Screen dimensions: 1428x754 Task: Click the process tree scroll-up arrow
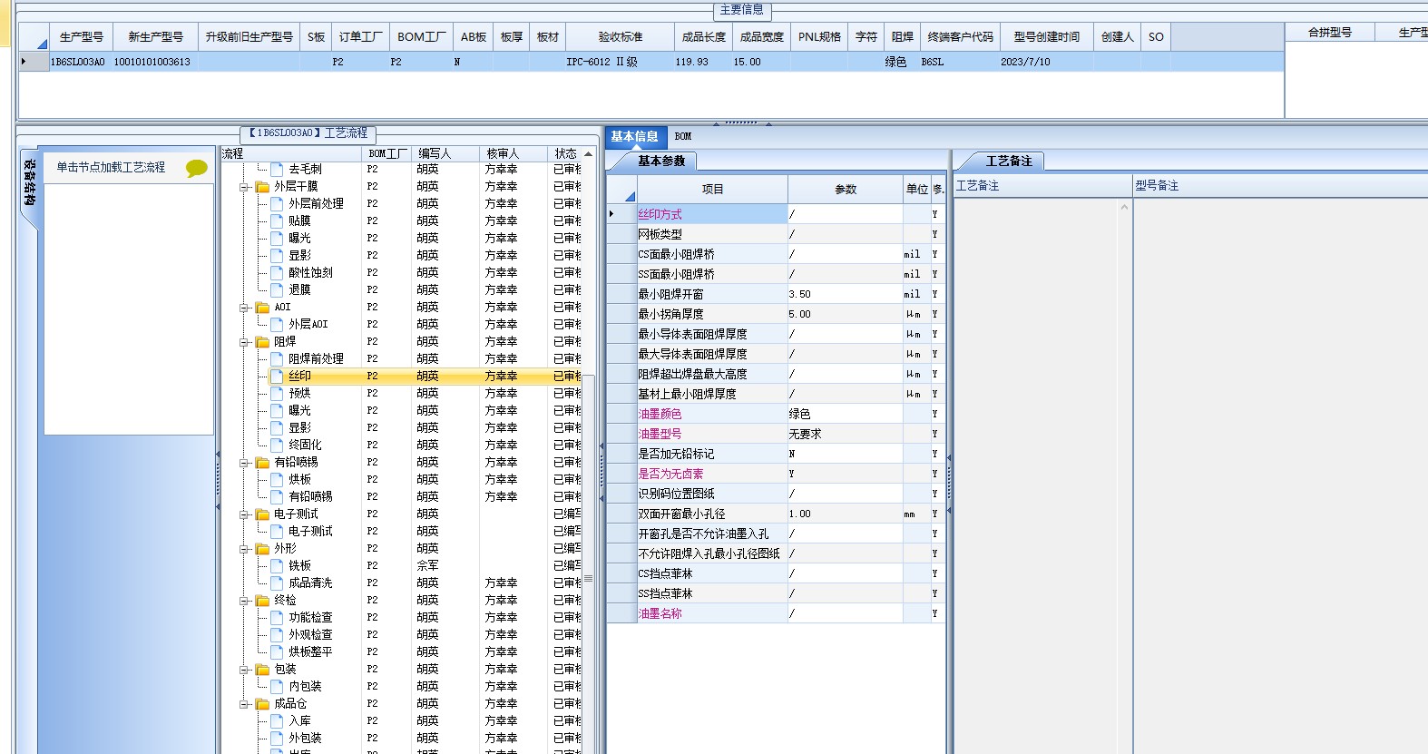click(x=588, y=154)
